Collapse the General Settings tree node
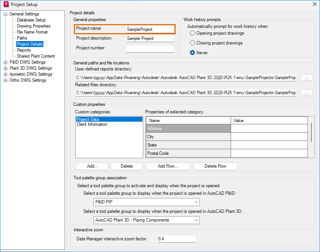Image resolution: width=320 pixels, height=252 pixels. coord(5,14)
